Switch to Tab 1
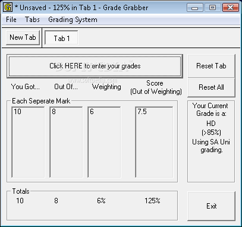Image resolution: width=242 pixels, height=227 pixels. tap(61, 38)
